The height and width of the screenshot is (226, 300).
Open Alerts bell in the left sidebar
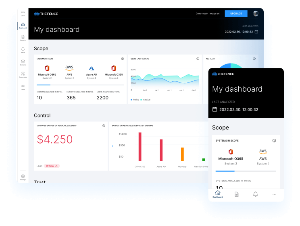point(23,50)
